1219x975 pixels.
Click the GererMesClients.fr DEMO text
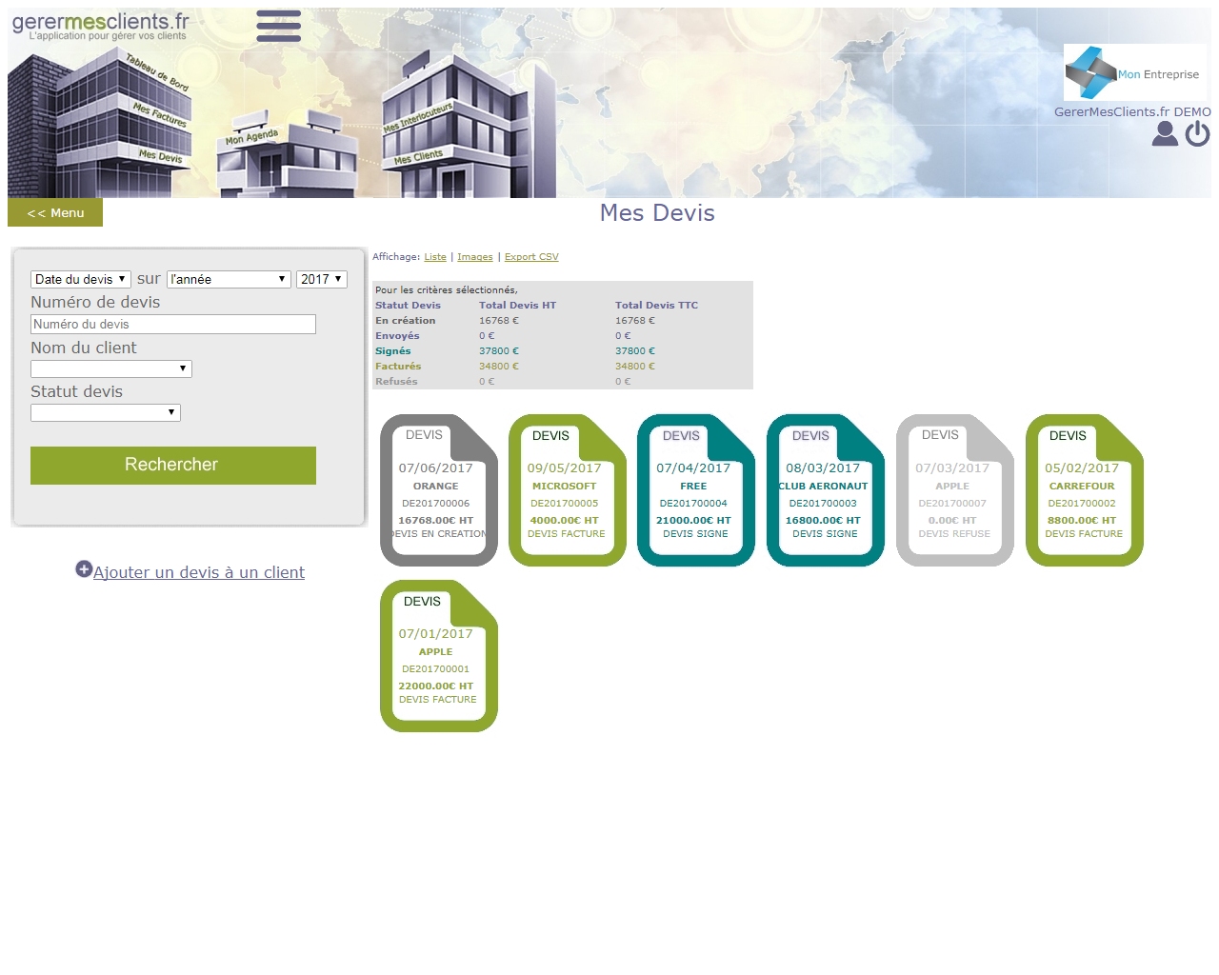click(1132, 111)
